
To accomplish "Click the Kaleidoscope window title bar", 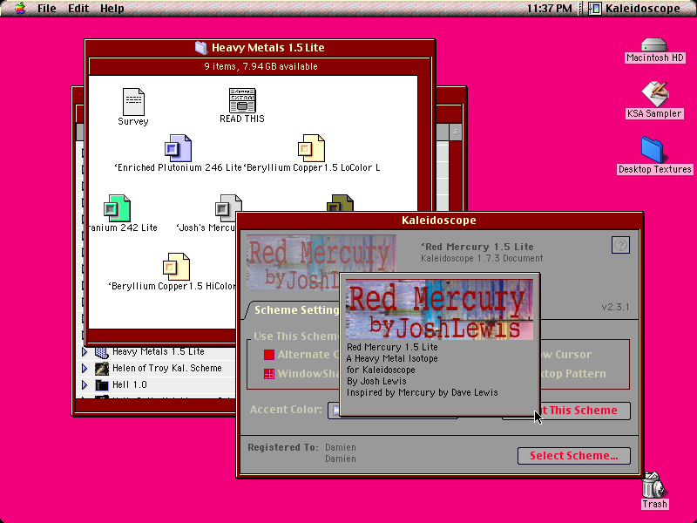I will 439,221.
